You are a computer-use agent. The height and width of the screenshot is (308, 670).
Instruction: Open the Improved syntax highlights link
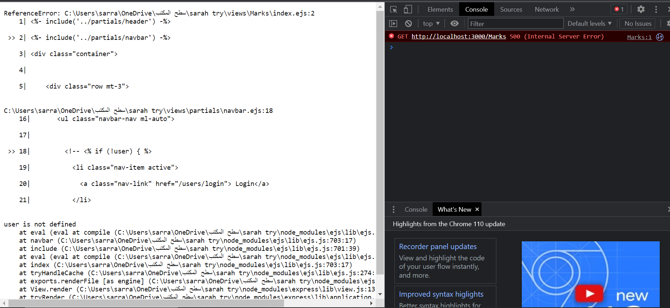click(441, 294)
